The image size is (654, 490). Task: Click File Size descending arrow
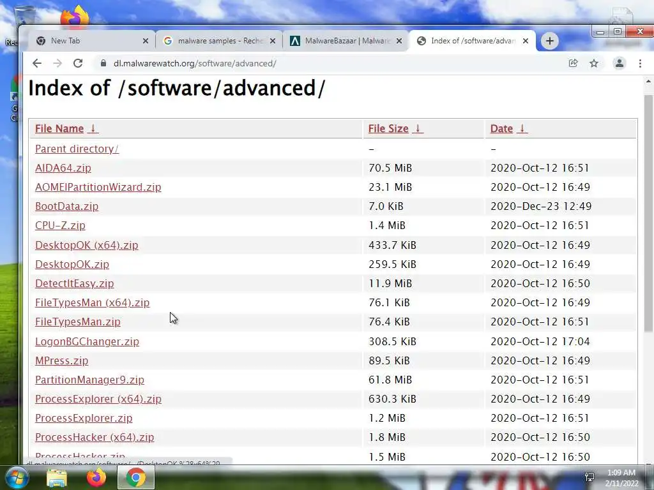418,128
